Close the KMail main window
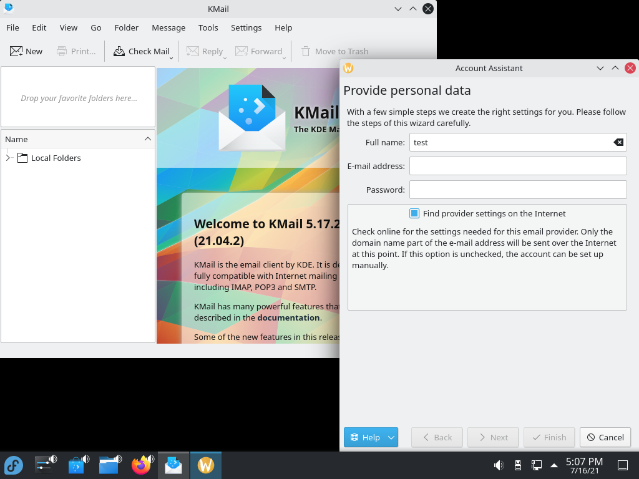639x479 pixels. point(428,9)
